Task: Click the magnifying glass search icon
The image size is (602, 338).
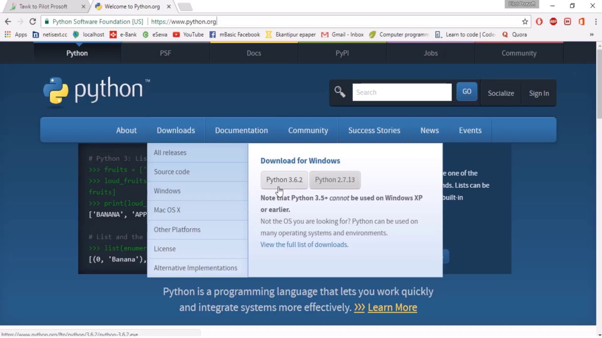Action: pyautogui.click(x=340, y=92)
